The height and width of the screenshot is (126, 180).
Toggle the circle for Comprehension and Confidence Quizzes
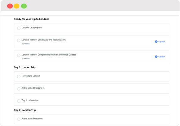(19, 55)
